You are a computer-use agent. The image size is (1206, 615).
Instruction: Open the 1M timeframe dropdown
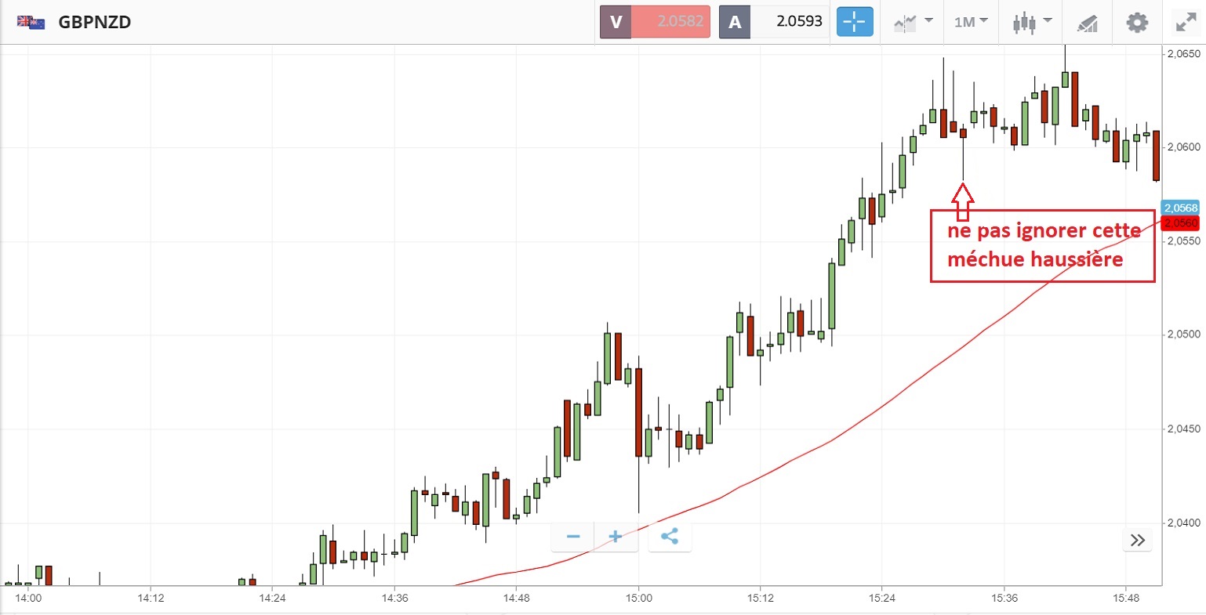[971, 22]
